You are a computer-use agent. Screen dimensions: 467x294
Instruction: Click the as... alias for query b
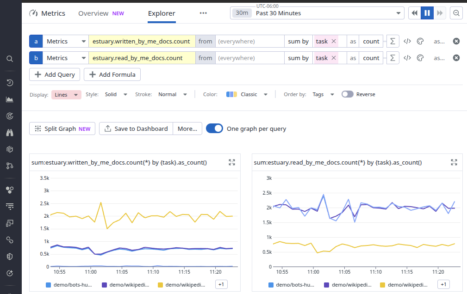pos(439,58)
